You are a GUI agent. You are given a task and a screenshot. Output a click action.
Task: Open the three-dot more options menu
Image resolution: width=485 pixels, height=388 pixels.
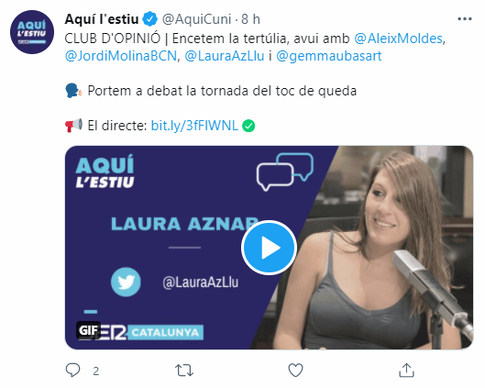coord(465,19)
